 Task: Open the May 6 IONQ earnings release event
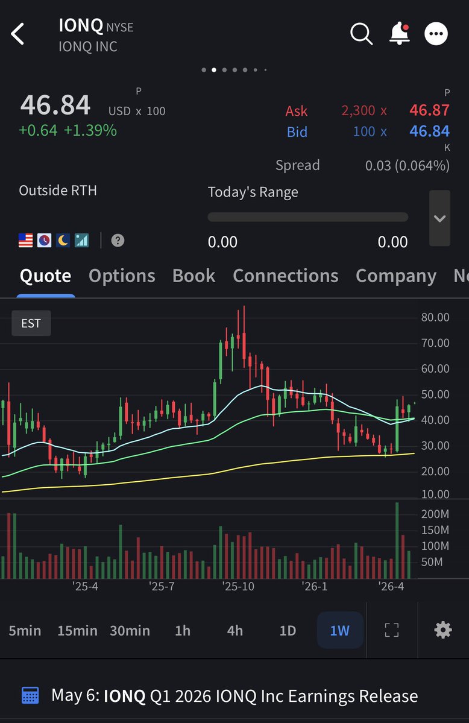pyautogui.click(x=234, y=695)
